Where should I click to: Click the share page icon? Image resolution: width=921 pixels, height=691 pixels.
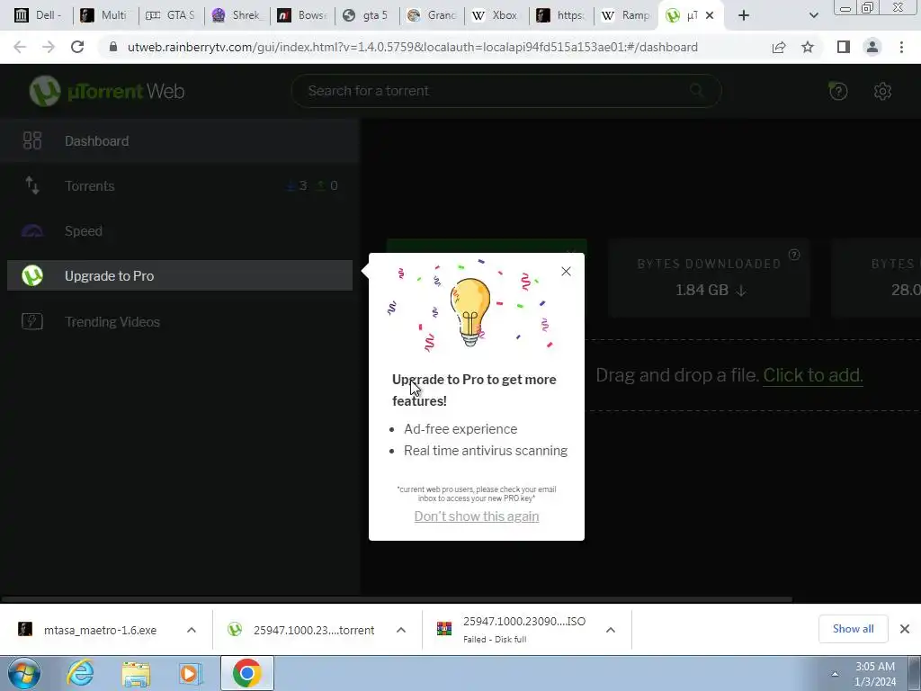(x=779, y=47)
